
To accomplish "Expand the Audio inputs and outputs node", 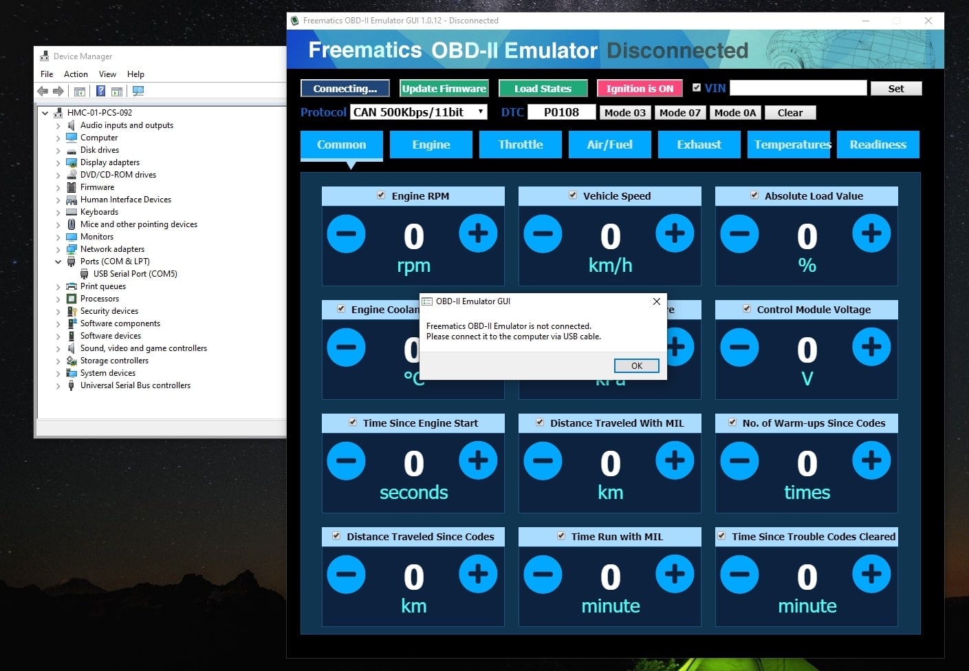I will pos(58,126).
